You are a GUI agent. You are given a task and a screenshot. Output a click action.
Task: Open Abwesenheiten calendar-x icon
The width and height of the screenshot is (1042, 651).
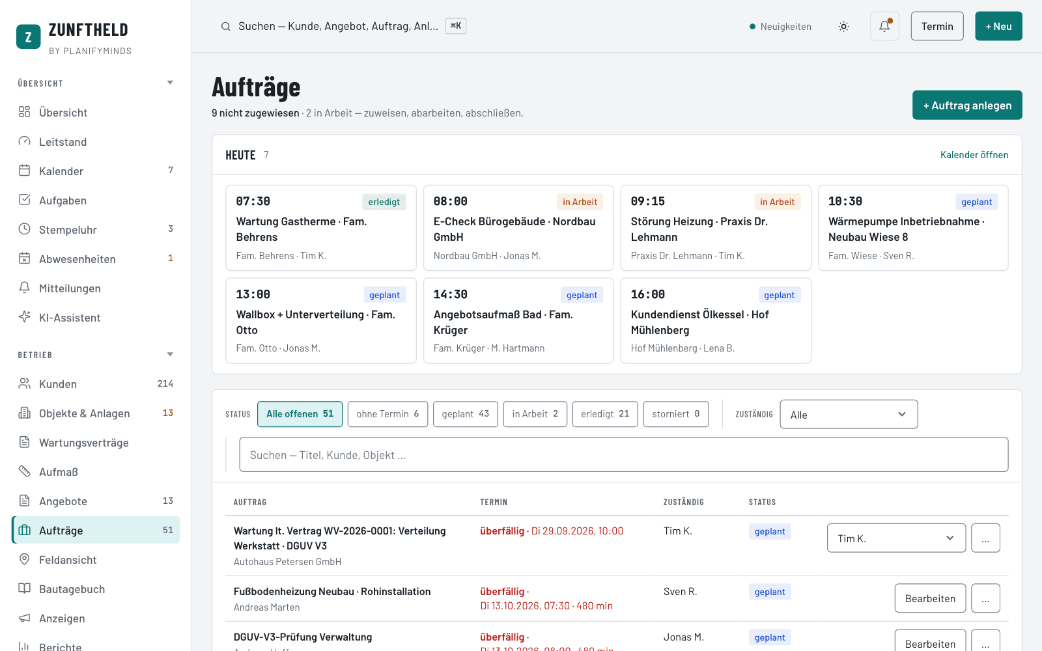tap(25, 258)
